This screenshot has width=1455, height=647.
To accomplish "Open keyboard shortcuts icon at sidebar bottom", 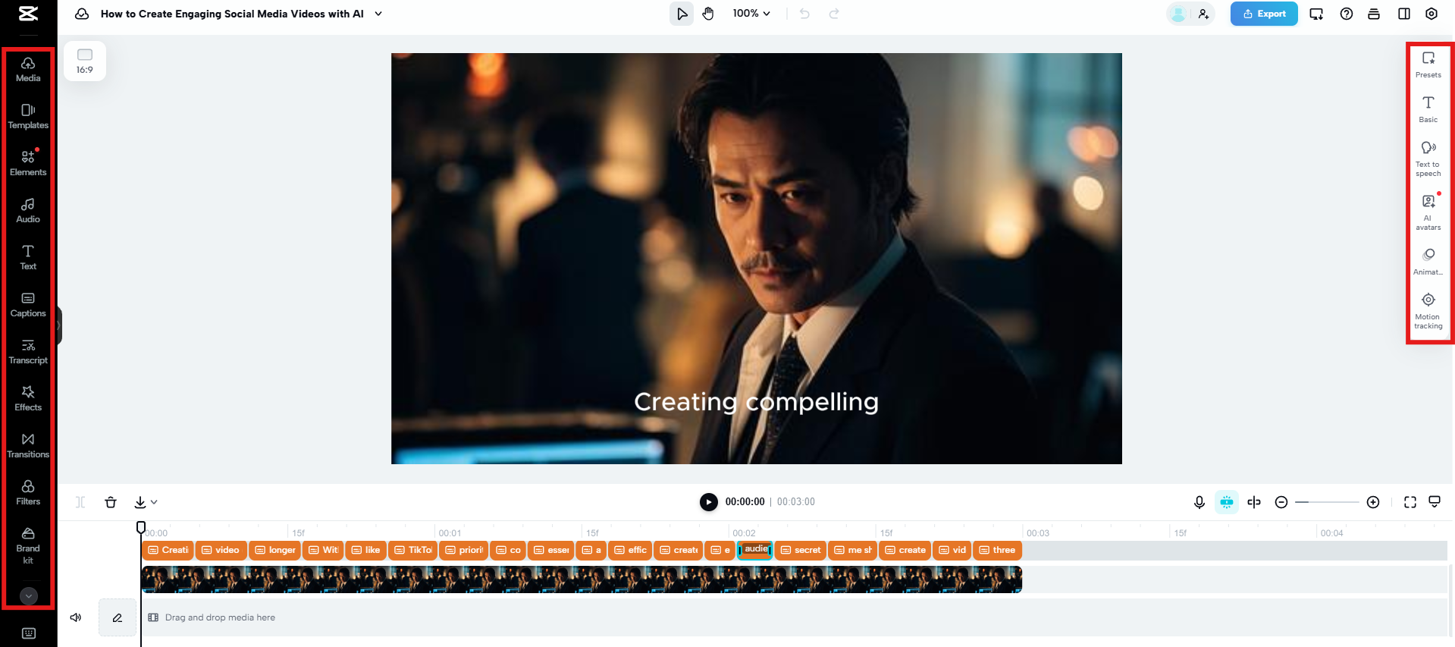I will [x=29, y=633].
